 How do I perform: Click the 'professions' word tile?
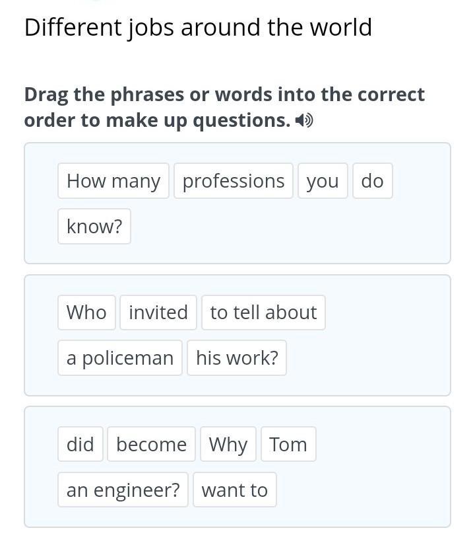point(234,181)
